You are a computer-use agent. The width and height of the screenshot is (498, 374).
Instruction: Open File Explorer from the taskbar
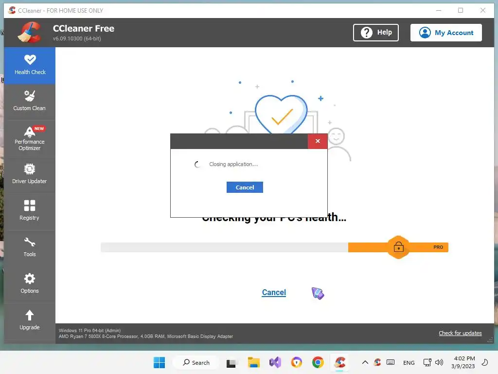point(253,362)
